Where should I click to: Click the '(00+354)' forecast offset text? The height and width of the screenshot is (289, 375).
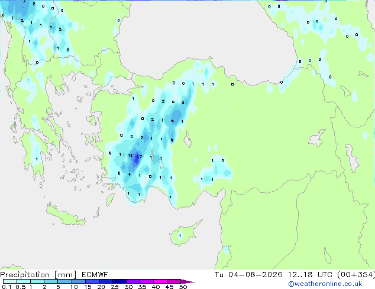(x=356, y=275)
